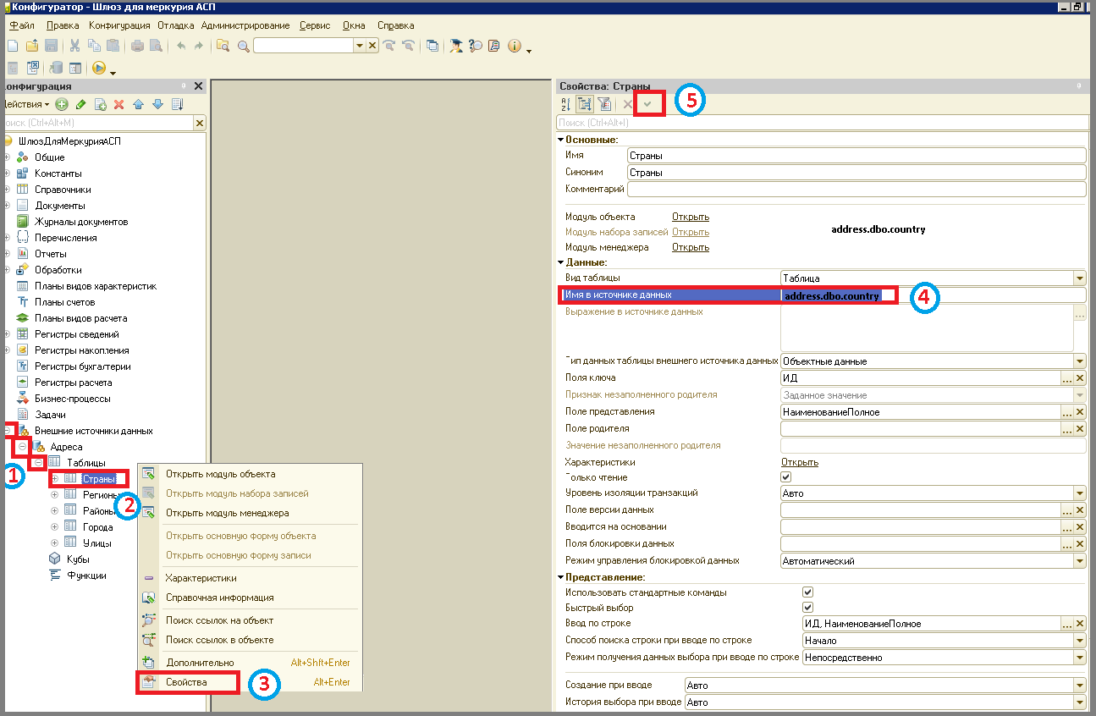Viewport: 1096px width, 716px height.
Task: Click the checkmark apply icon in Properties
Action: tap(648, 103)
